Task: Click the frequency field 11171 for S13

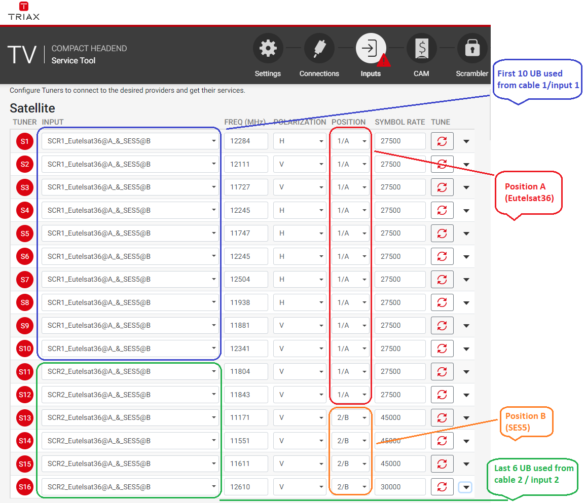Action: tap(246, 418)
